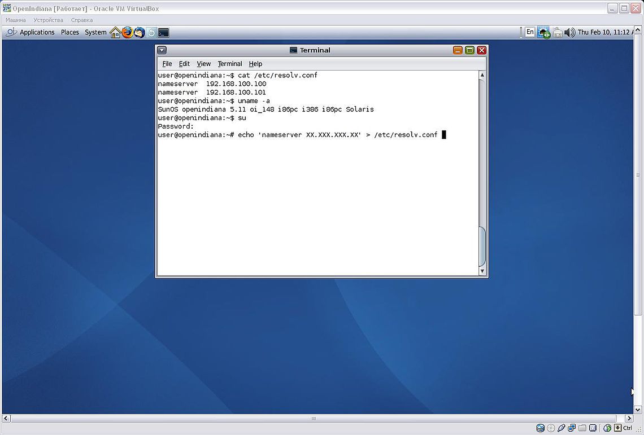This screenshot has width=644, height=435.
Task: Click the package update notifier icon
Action: 558,32
